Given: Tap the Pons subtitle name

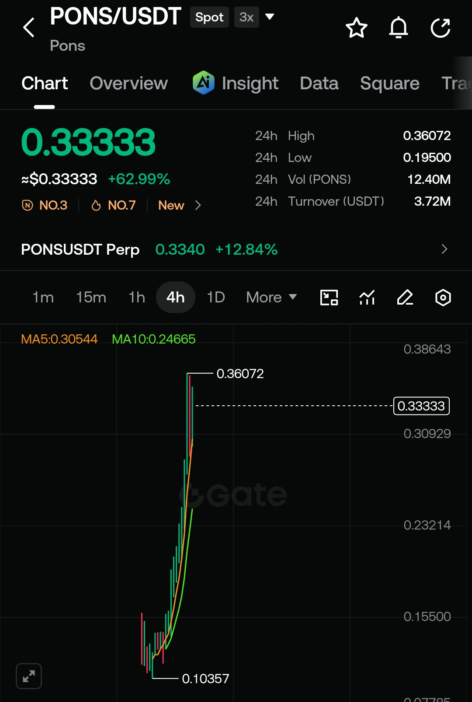Looking at the screenshot, I should click(x=67, y=46).
